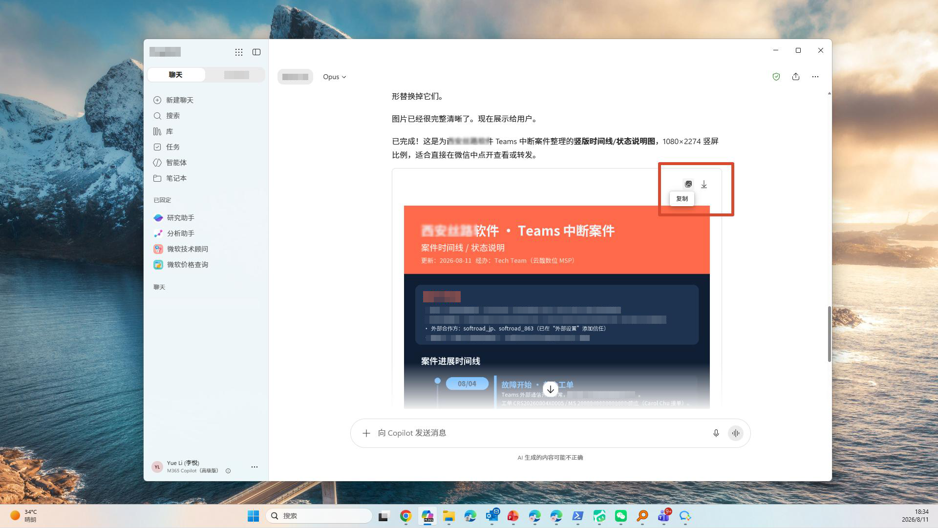Download the generated image
This screenshot has height=528, width=938.
tap(704, 184)
